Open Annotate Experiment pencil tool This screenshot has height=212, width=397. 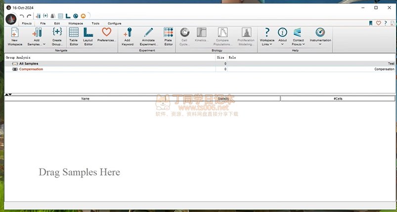click(x=148, y=37)
